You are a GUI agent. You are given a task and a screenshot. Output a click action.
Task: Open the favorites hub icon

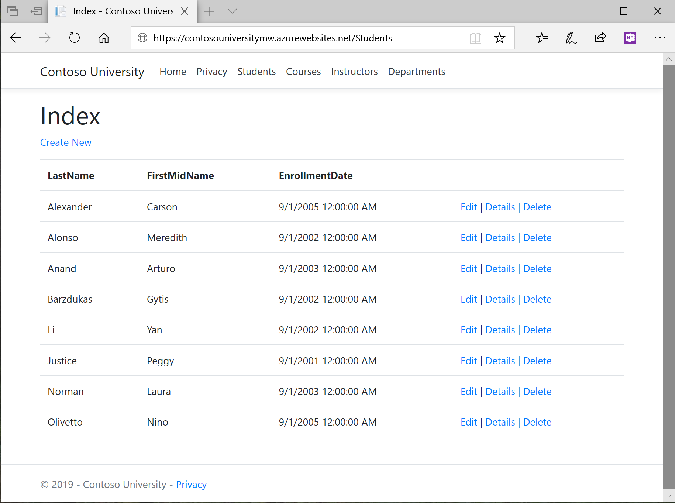542,38
